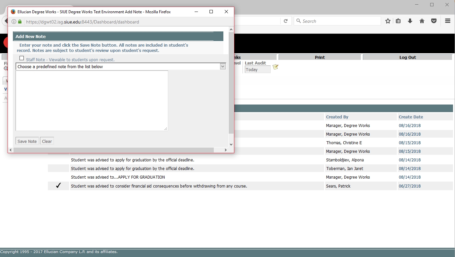Click the popup's vertical scrollbar down arrow

[x=231, y=144]
